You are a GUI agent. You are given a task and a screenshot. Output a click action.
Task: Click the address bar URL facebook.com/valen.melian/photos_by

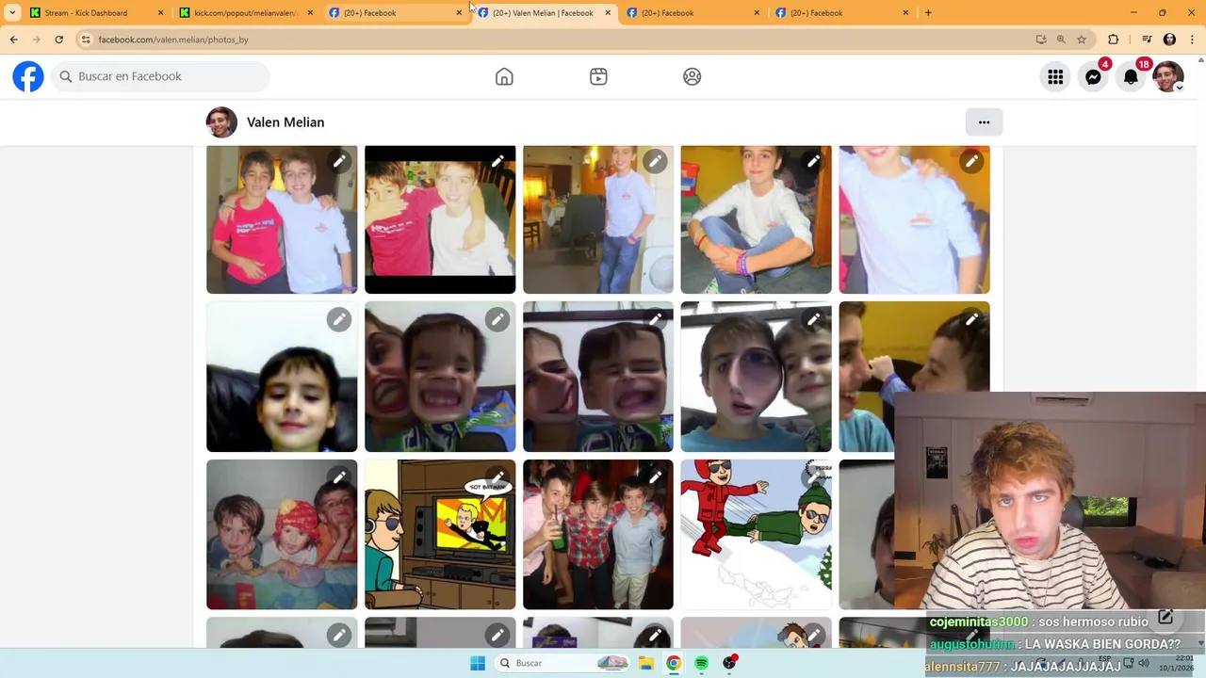[x=173, y=40]
